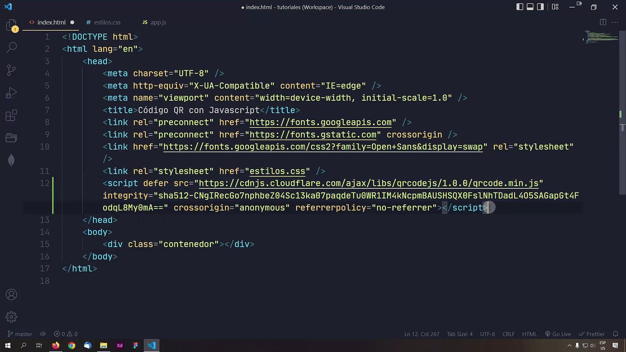Image resolution: width=626 pixels, height=352 pixels.
Task: Open the notifications bell
Action: click(x=615, y=334)
